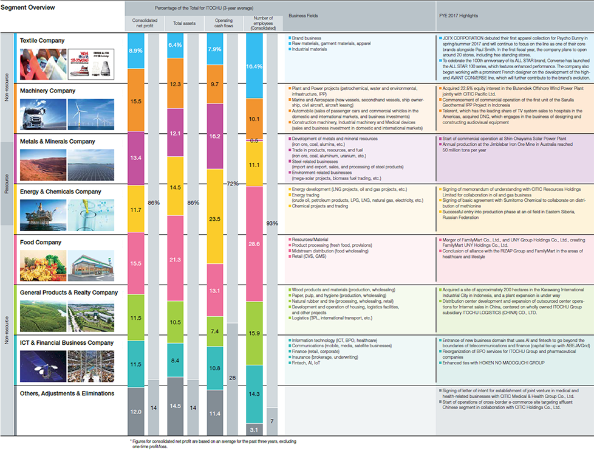Click the orange 12.3 total assets segment

176,83
